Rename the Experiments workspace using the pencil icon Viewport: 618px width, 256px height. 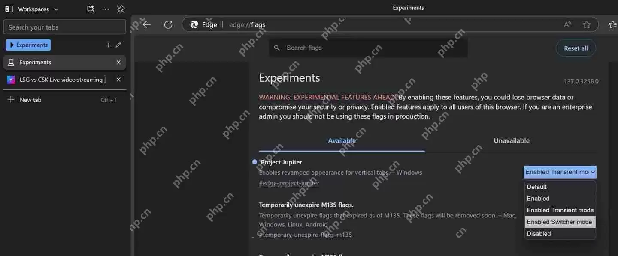click(x=118, y=45)
